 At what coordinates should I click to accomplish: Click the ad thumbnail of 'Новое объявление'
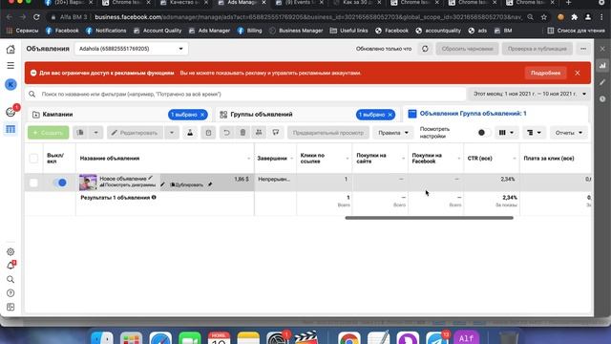88,183
